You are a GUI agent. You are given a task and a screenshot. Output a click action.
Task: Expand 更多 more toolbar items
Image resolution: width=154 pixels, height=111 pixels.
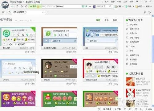149,6
